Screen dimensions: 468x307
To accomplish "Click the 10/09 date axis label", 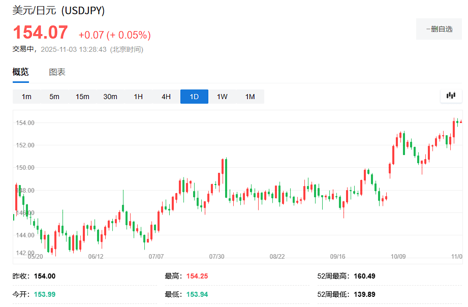I will point(398,257).
